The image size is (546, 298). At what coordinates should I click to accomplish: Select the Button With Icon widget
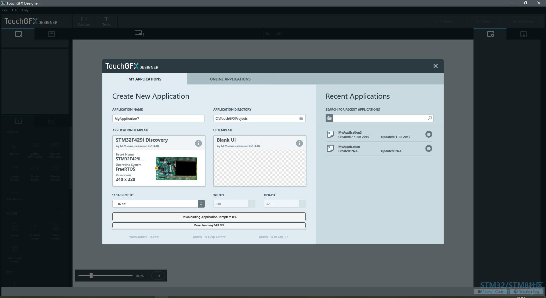point(55,150)
